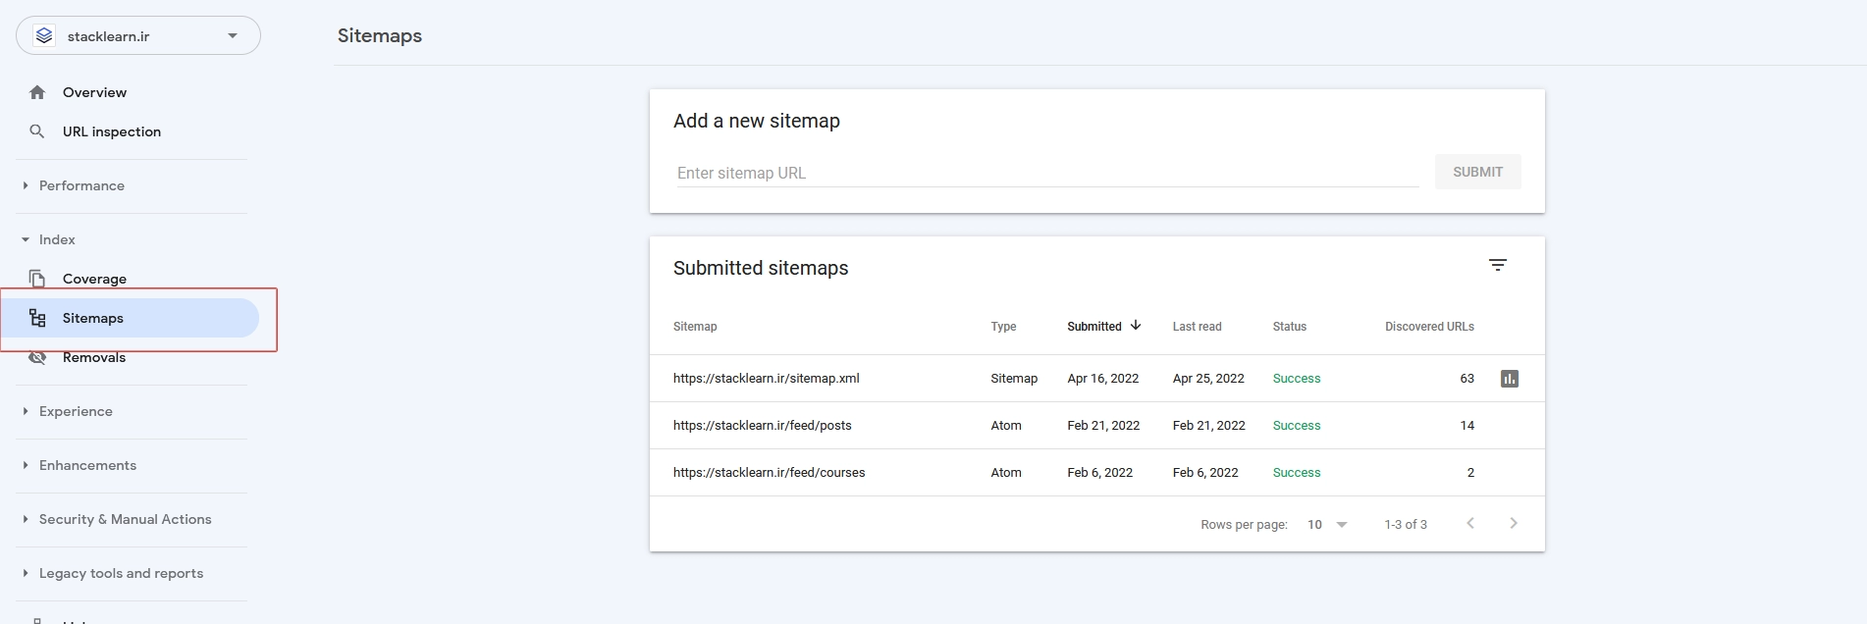Click the Apr 25, 2022 last read date
Viewport: 1867px width, 624px height.
(1208, 379)
